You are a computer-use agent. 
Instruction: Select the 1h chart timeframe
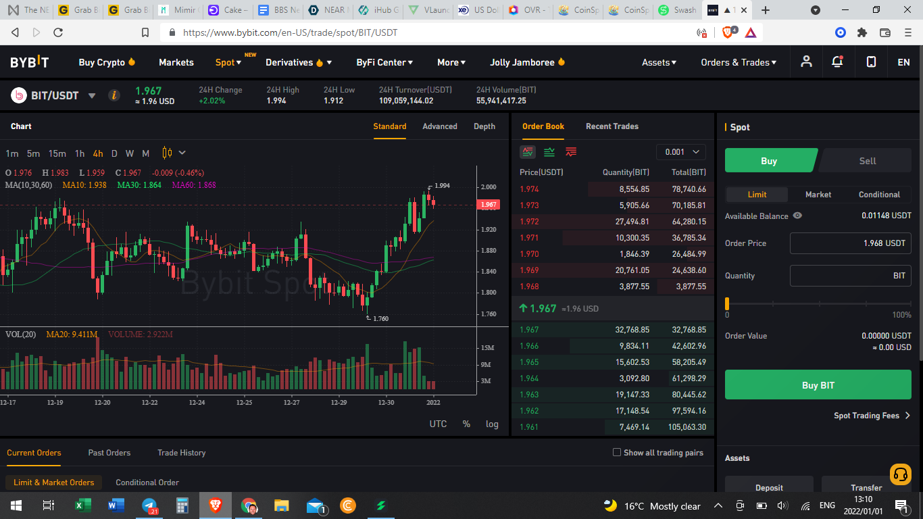pos(80,153)
